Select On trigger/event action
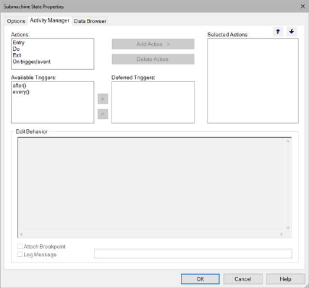Viewport: 309px width, 288px height. 32,62
